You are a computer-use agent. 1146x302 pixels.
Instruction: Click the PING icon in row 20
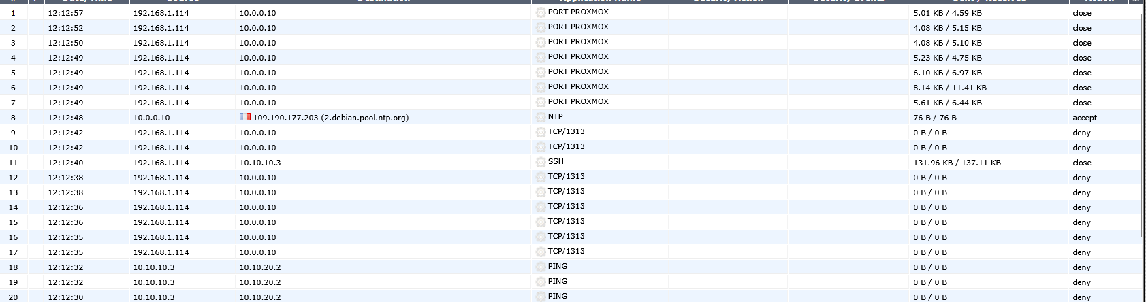[541, 297]
